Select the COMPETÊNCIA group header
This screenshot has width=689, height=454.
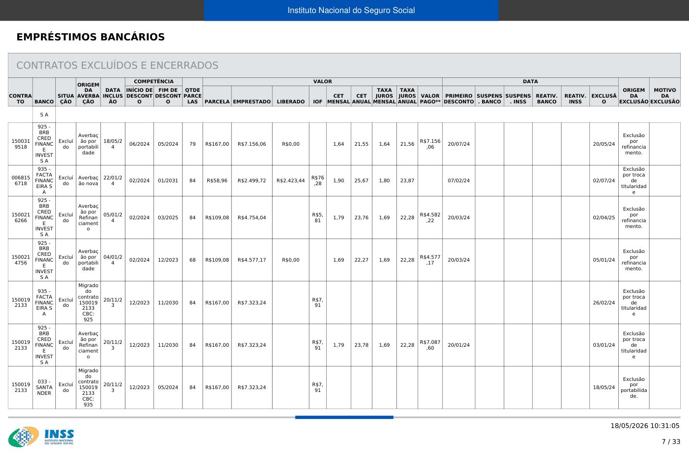click(154, 82)
